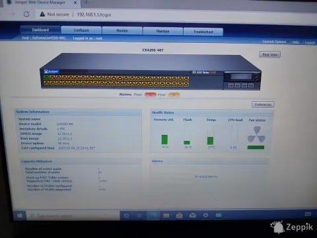This screenshot has height=238, width=317.
Task: Switch to the Configure tab
Action: point(81,30)
